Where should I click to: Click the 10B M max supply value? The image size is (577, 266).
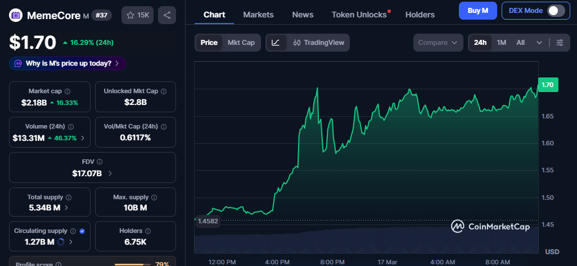tap(136, 208)
